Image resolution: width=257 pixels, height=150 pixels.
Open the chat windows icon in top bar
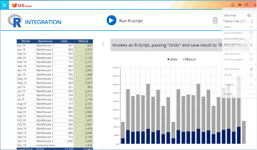(x=247, y=5)
